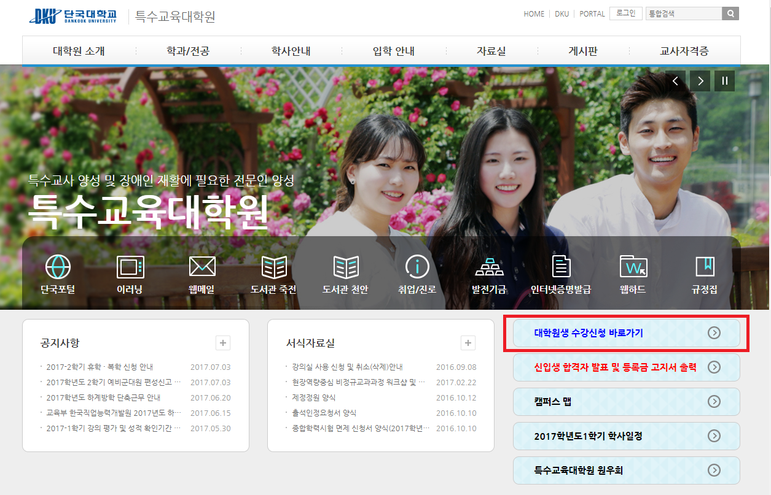Launch the 웹하드 folder icon
771x495 pixels.
(633, 267)
